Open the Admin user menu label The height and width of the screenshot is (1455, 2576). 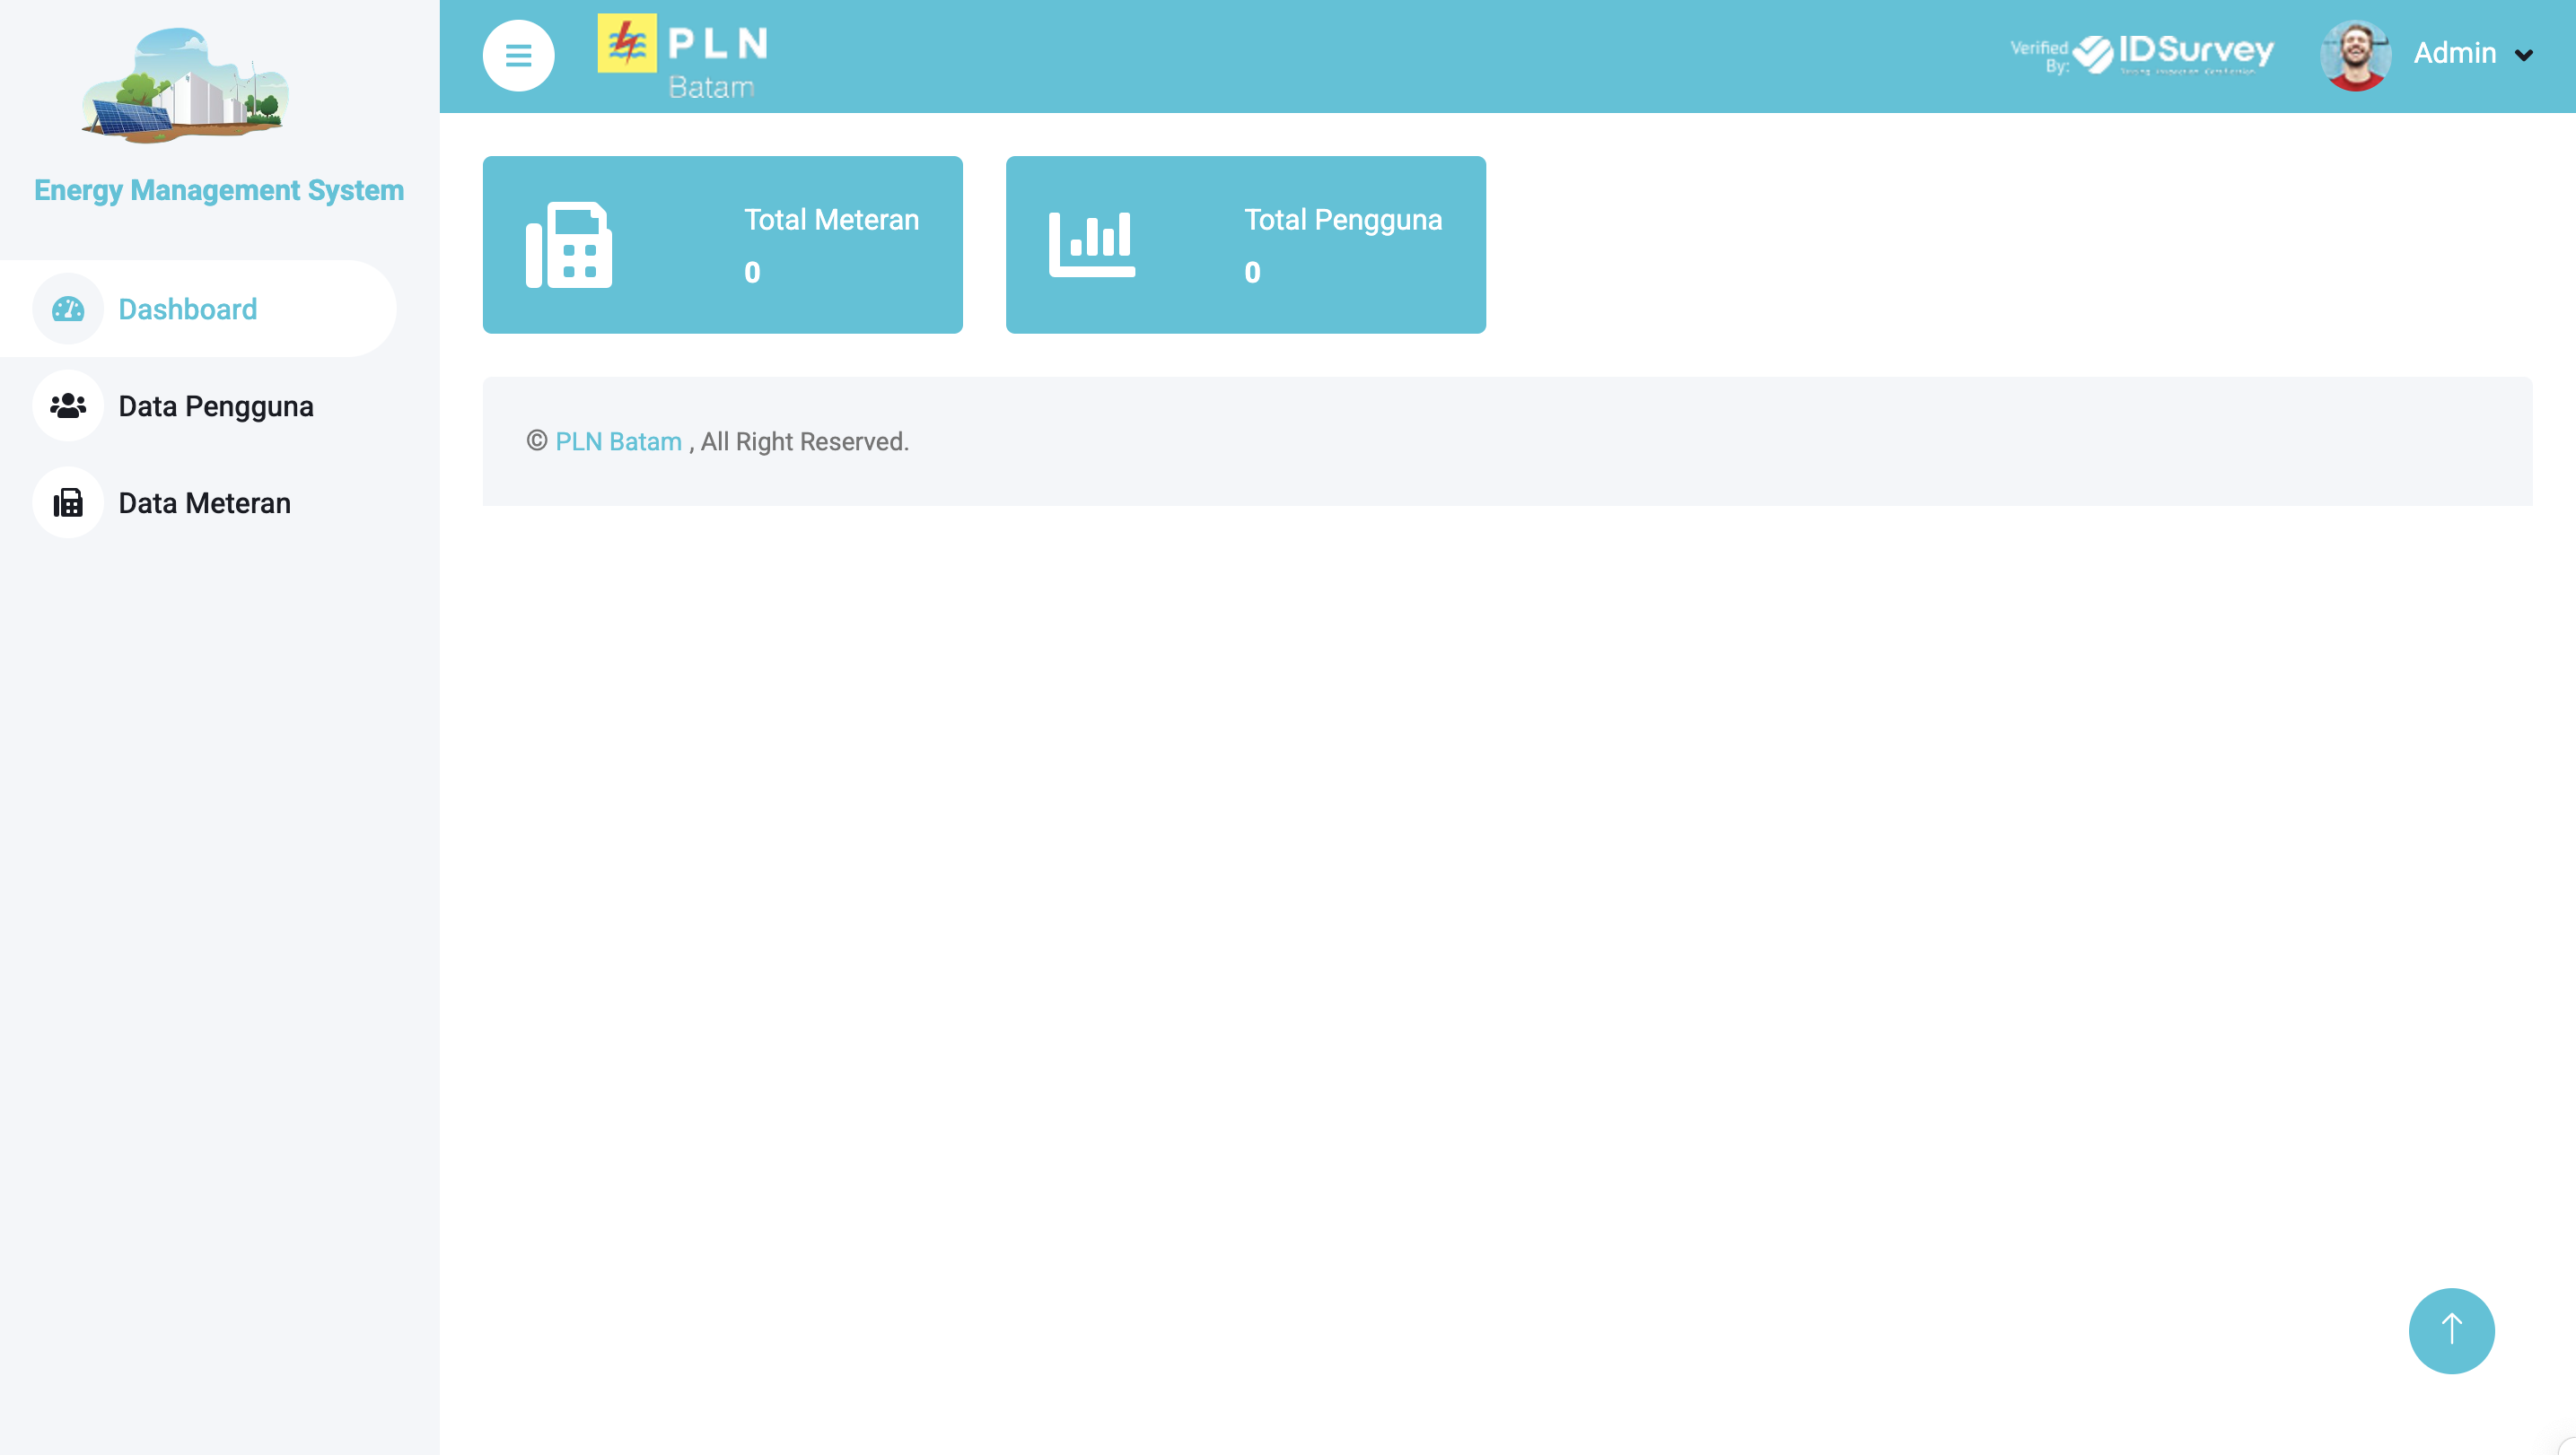coord(2454,53)
